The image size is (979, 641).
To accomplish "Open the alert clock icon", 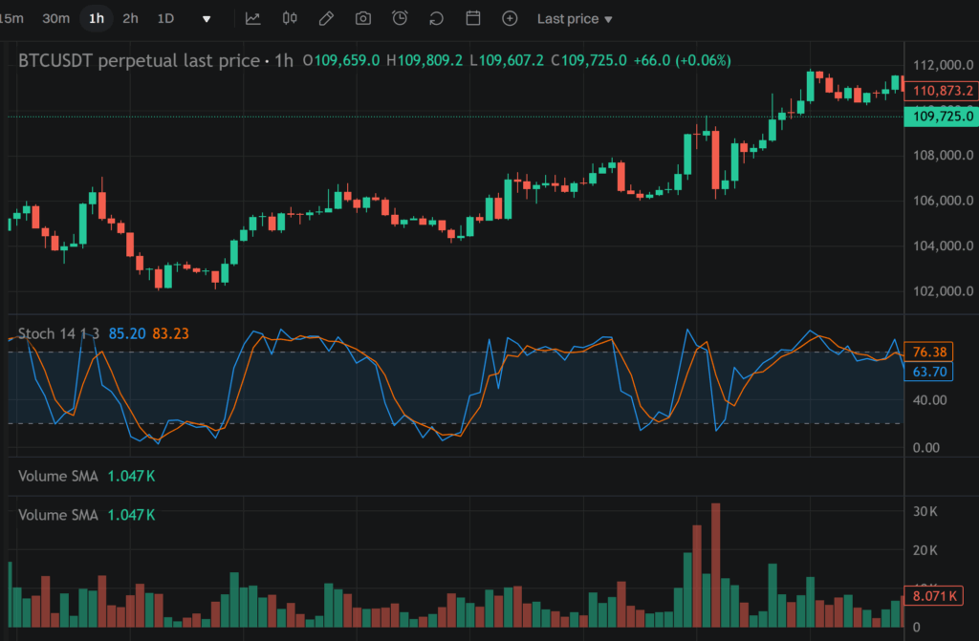I will click(399, 18).
